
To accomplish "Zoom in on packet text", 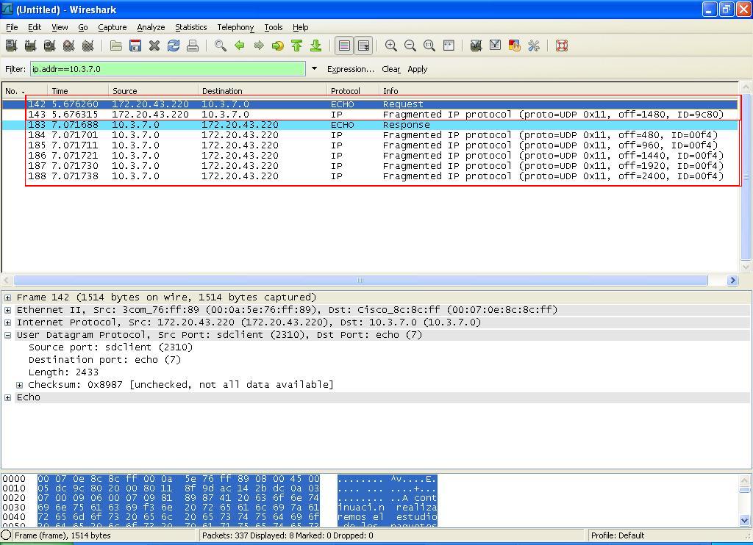I will point(391,46).
